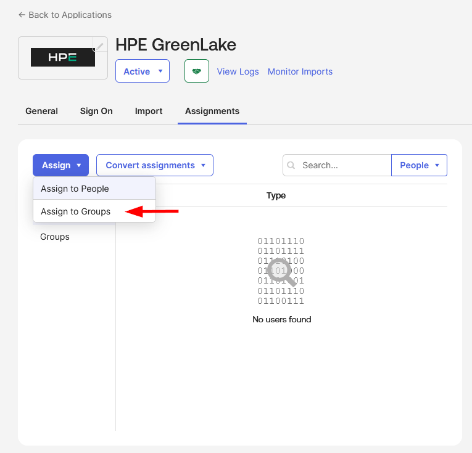Open the Sign On tab
Image resolution: width=472 pixels, height=453 pixels.
[x=96, y=111]
